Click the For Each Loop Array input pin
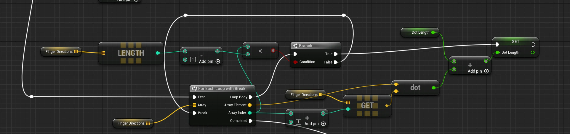570x134 pixels. pos(194,105)
